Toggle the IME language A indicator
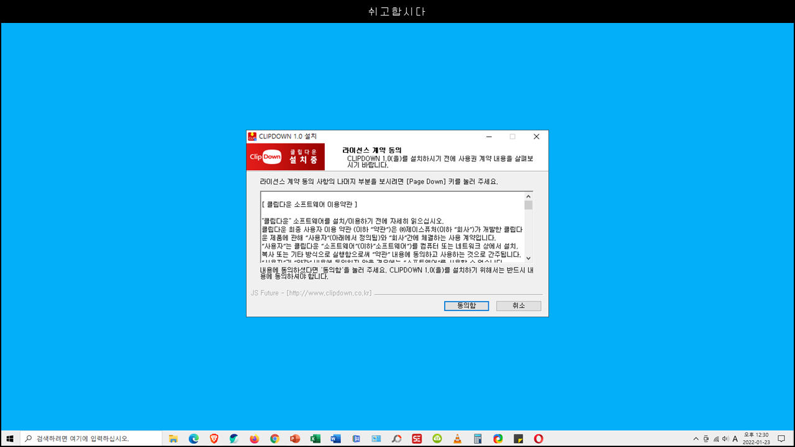This screenshot has height=447, width=795. tap(735, 438)
